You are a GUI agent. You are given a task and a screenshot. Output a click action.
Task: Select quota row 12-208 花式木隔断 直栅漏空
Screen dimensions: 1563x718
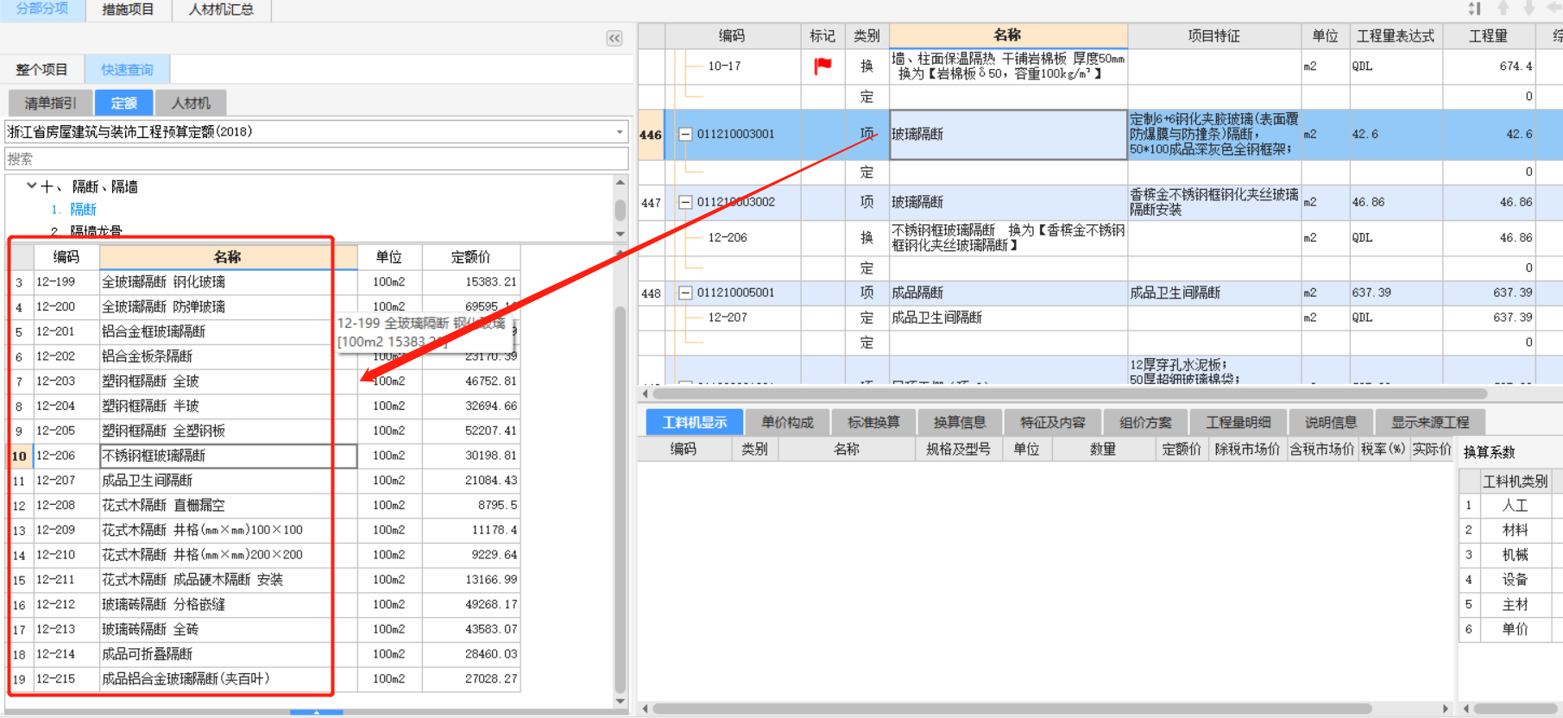(265, 505)
